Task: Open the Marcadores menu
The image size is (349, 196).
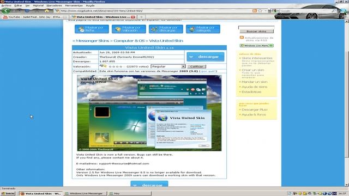Action: click(x=54, y=5)
